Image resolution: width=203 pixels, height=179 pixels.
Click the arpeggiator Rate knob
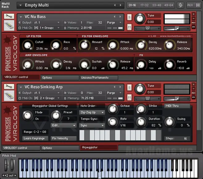click(x=113, y=122)
